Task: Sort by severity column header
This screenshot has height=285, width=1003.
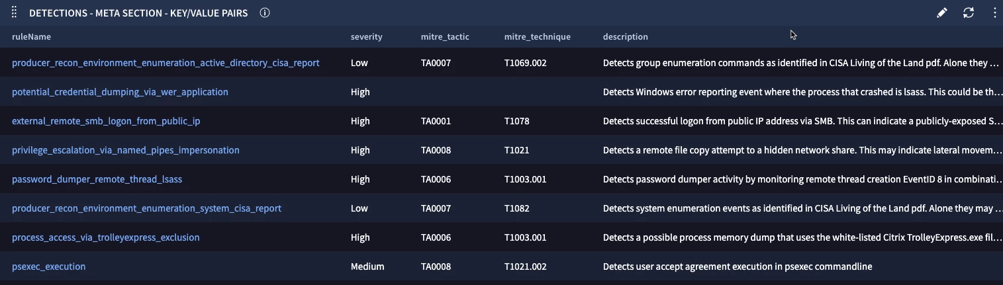Action: [x=366, y=37]
